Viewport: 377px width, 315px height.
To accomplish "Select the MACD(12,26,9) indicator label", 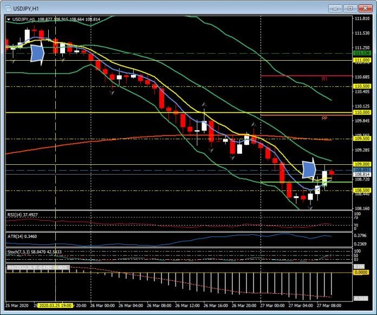I will (x=38, y=268).
